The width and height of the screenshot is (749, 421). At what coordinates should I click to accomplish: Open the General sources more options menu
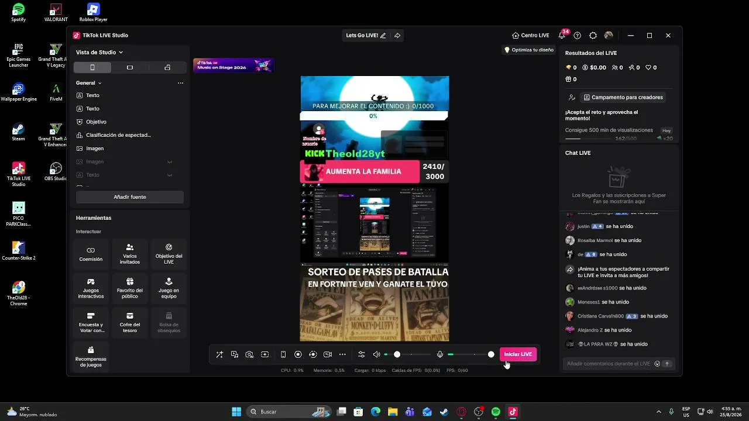180,83
